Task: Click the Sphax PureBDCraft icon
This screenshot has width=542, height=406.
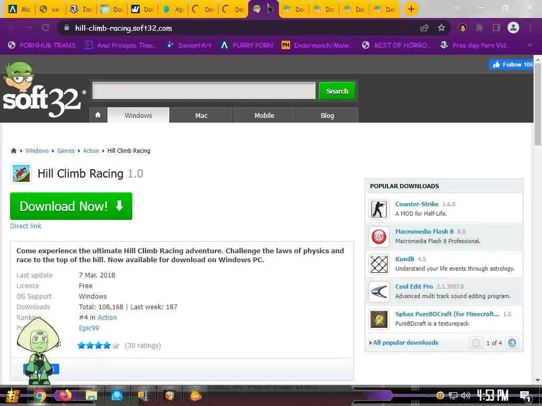Action: click(379, 319)
